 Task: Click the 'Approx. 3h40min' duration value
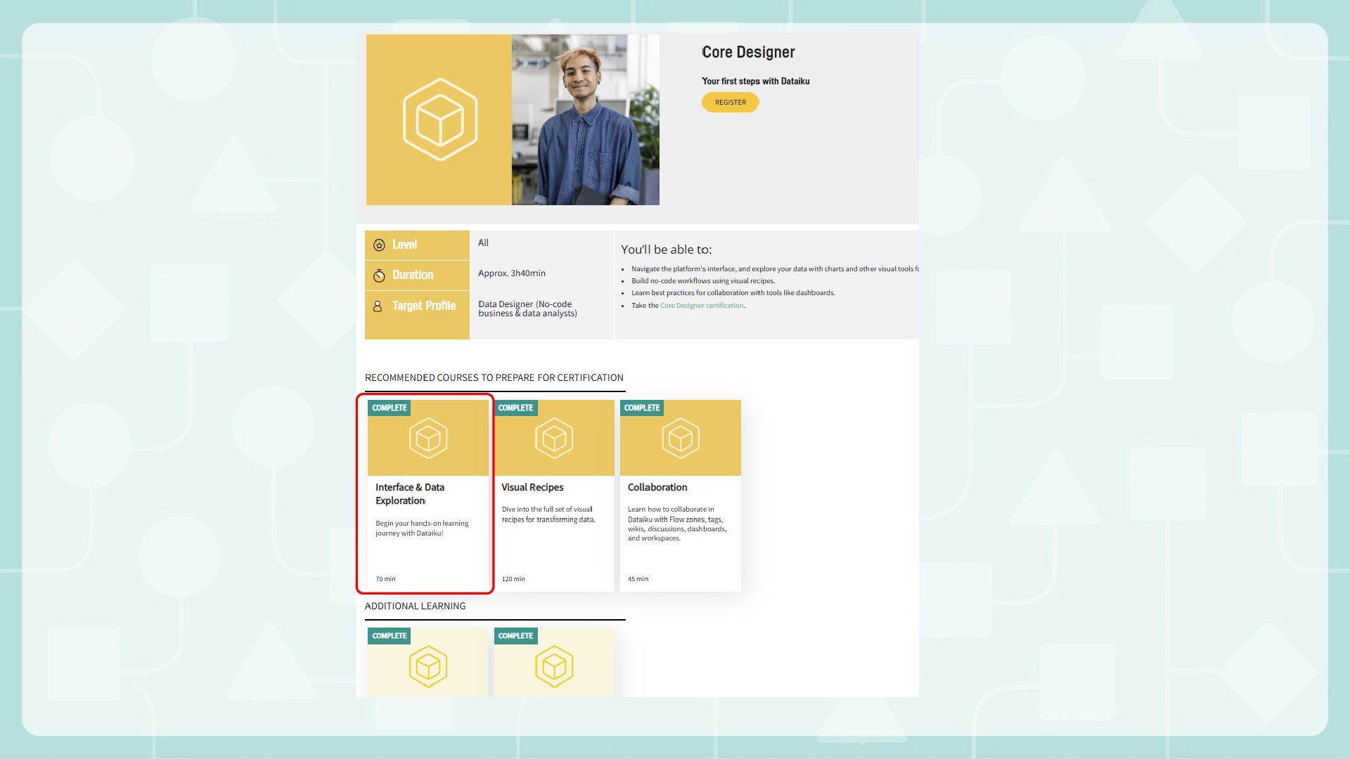pyautogui.click(x=512, y=273)
